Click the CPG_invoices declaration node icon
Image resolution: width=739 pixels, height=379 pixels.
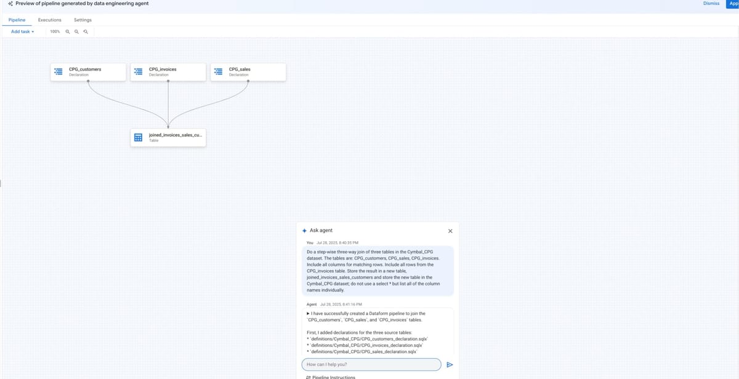139,72
